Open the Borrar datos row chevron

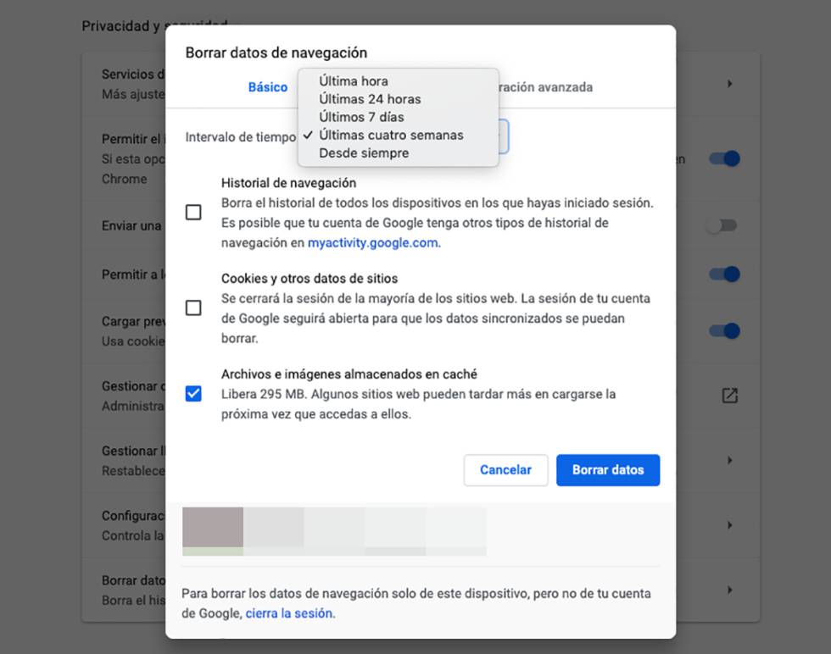point(729,590)
